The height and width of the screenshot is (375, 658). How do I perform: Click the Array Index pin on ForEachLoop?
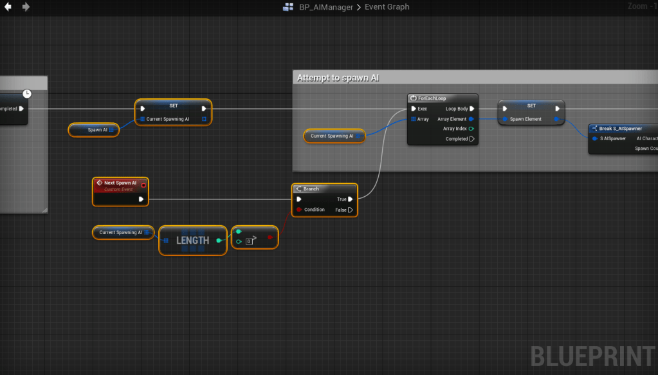point(472,129)
